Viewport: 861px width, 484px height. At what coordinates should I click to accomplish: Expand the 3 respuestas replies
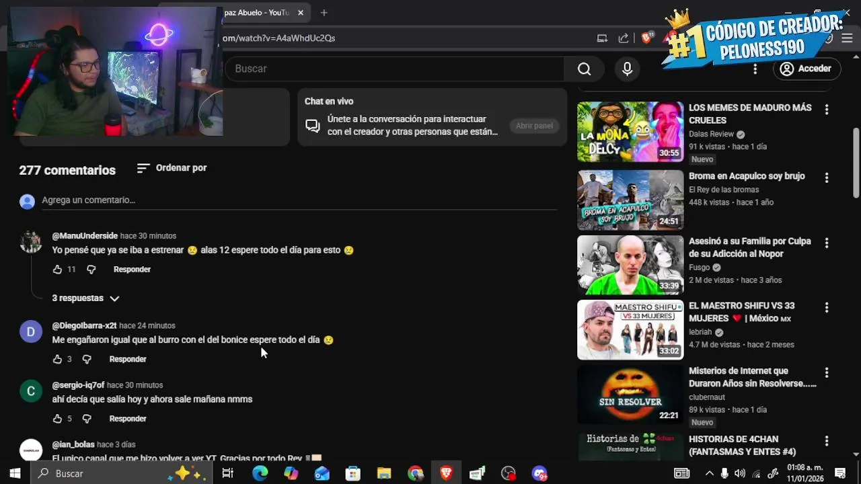point(85,298)
